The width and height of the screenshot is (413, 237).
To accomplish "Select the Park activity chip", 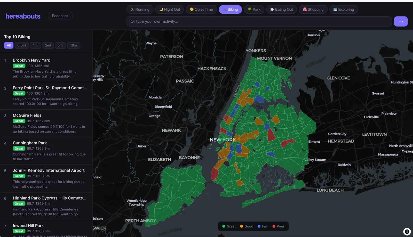I will coord(254,10).
